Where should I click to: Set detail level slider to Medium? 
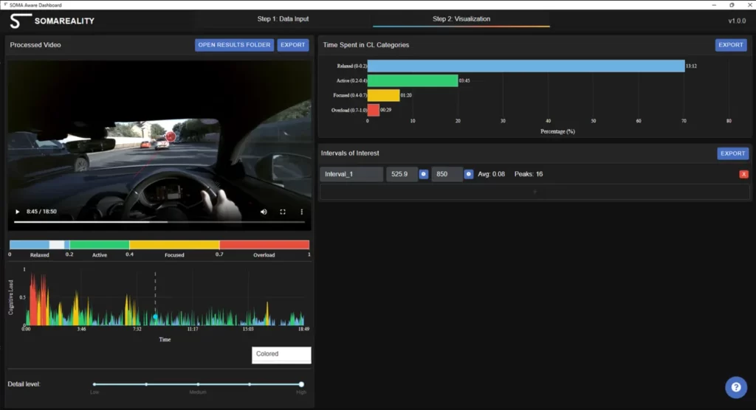[x=198, y=384]
